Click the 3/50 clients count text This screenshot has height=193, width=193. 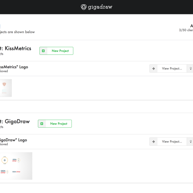click(186, 30)
